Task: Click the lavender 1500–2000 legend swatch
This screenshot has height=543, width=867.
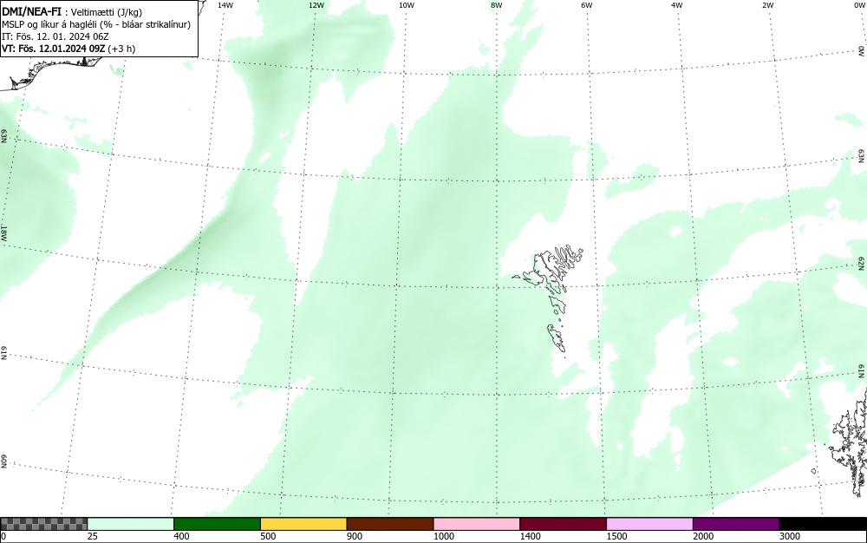Action: (649, 524)
